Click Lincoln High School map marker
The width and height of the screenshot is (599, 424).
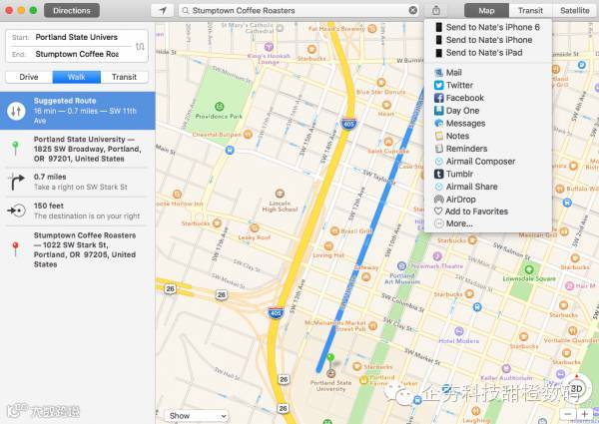[280, 194]
